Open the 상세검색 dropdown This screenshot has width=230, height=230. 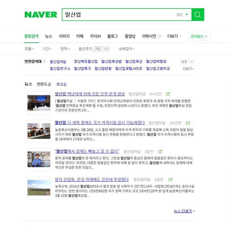(x=126, y=49)
